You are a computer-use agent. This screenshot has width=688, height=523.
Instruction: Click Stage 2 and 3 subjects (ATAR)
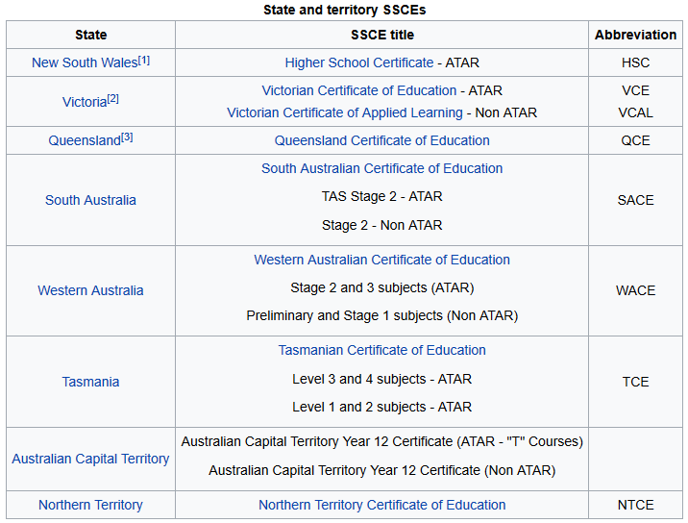tap(381, 288)
